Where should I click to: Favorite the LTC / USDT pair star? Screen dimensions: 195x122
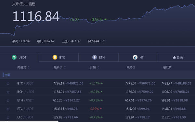pyautogui.click(x=8, y=117)
